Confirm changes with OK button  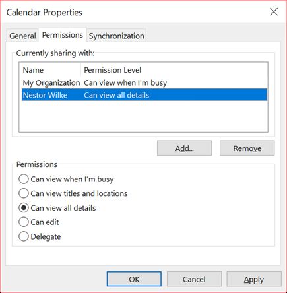coord(134,279)
